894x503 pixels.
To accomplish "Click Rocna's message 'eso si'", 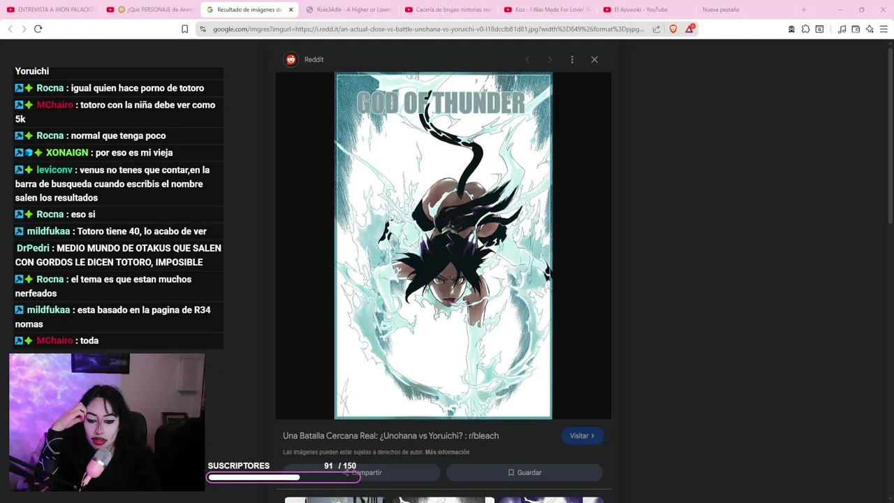I will [x=83, y=214].
